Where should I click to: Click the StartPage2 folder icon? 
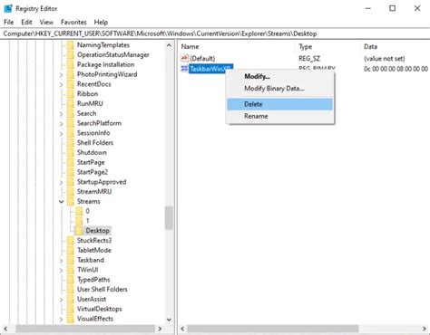(x=71, y=172)
